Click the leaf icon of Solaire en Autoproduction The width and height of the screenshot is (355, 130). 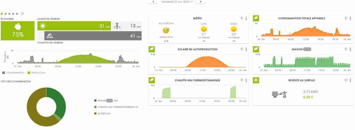pyautogui.click(x=152, y=49)
